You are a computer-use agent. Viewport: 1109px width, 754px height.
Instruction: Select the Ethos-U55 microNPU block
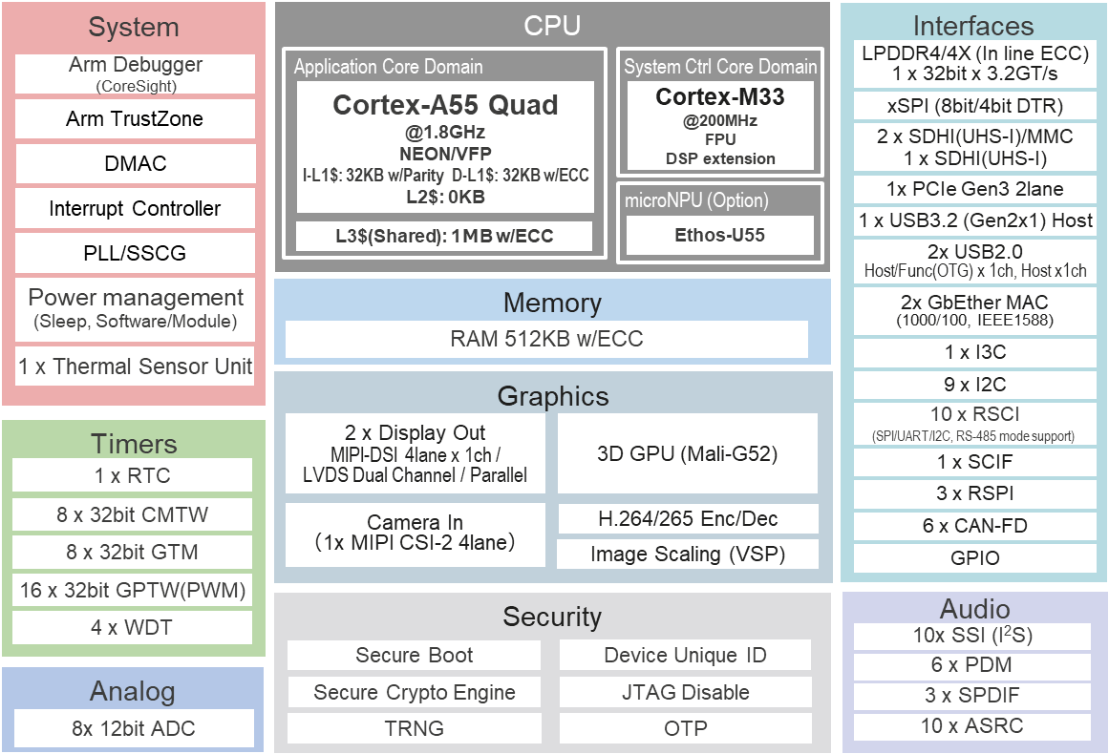click(x=718, y=233)
